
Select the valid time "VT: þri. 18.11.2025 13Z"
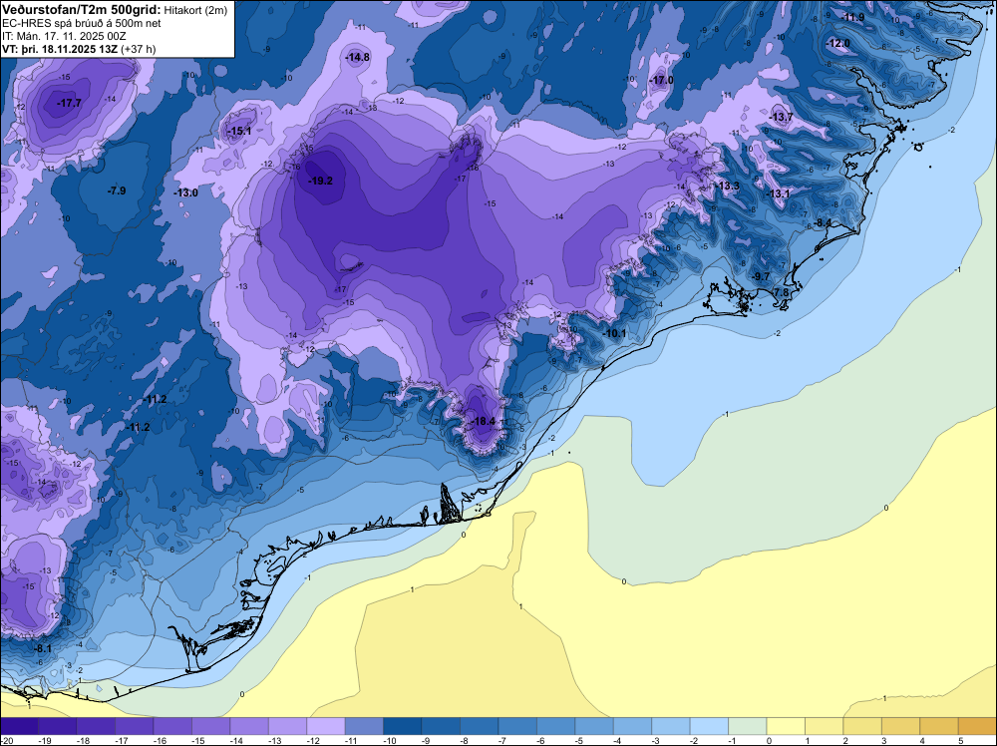(x=60, y=49)
